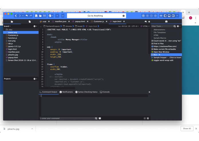Toggle the bottom pane visibility
The height and width of the screenshot is (141, 199).
pyautogui.click(x=169, y=16)
